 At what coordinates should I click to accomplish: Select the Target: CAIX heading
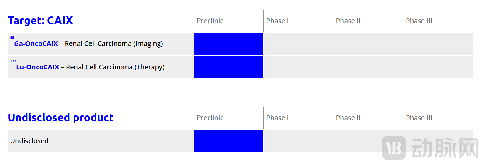click(x=40, y=21)
